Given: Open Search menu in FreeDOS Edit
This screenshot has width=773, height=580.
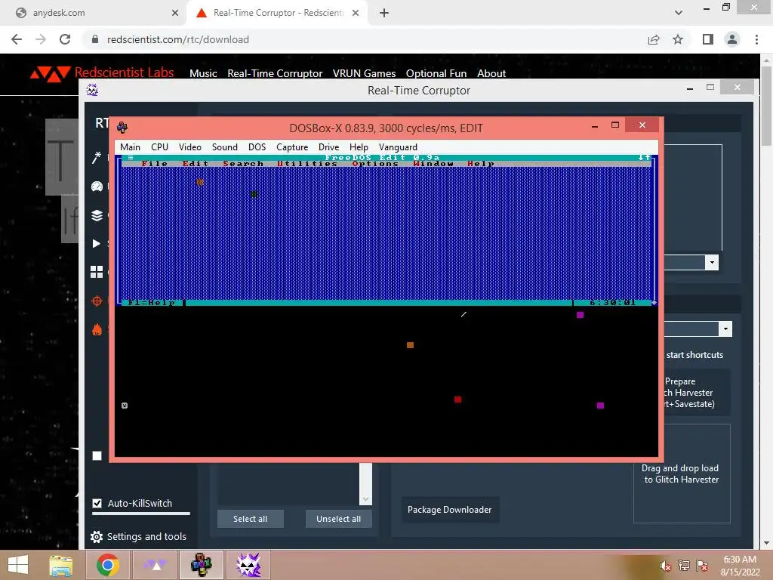Looking at the screenshot, I should point(242,164).
